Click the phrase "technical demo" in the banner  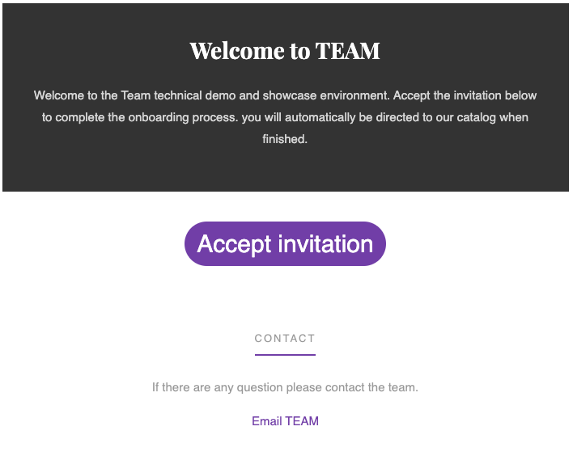point(192,95)
